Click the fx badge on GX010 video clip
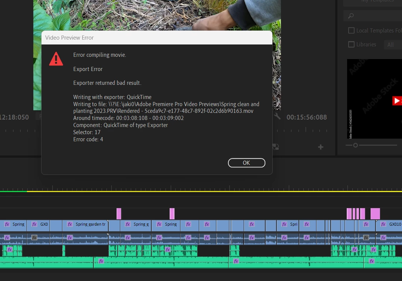 pos(383,224)
